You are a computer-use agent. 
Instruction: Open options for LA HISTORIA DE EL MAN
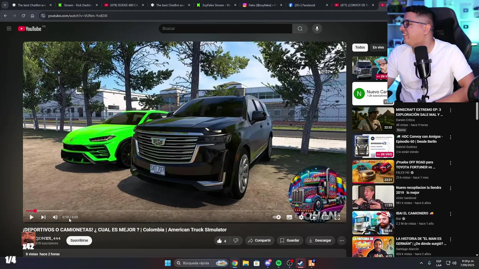coord(451,239)
